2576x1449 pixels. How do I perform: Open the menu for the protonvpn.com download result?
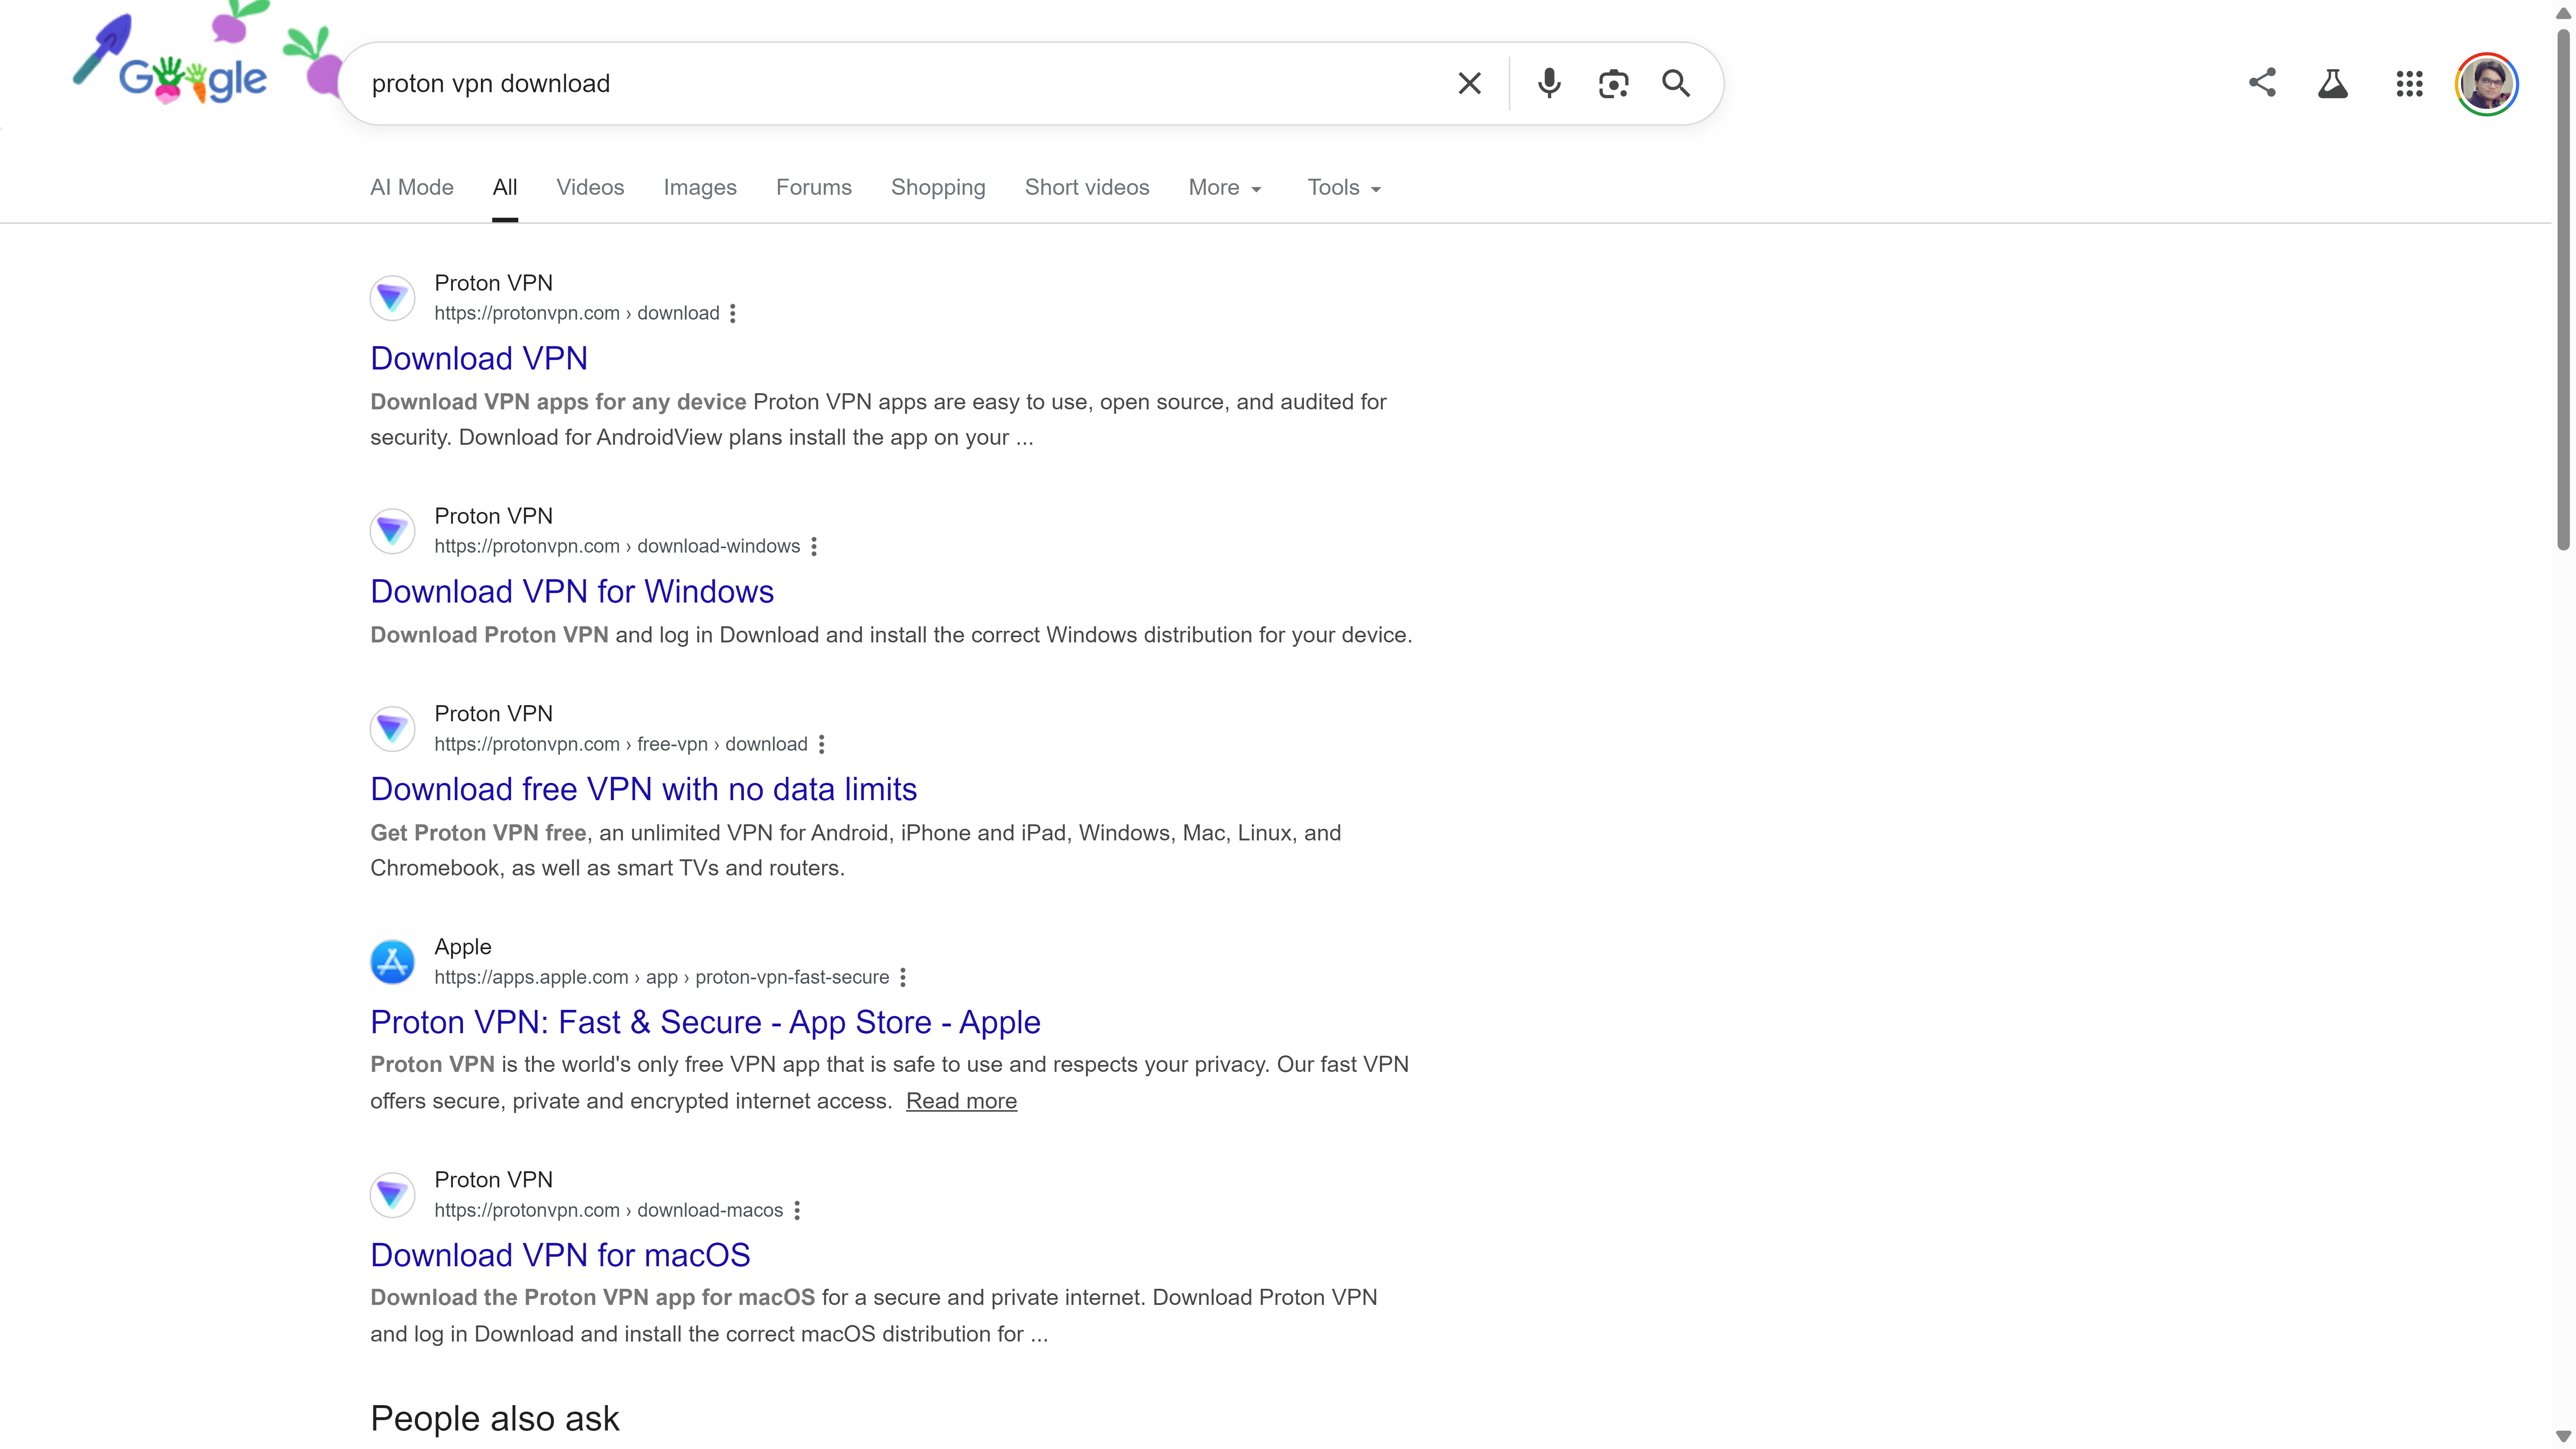click(x=733, y=313)
